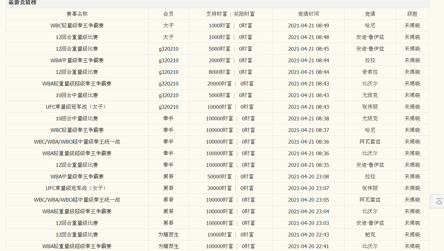Click the 竞猜时间 column header
The image size is (444, 251).
pos(308,14)
